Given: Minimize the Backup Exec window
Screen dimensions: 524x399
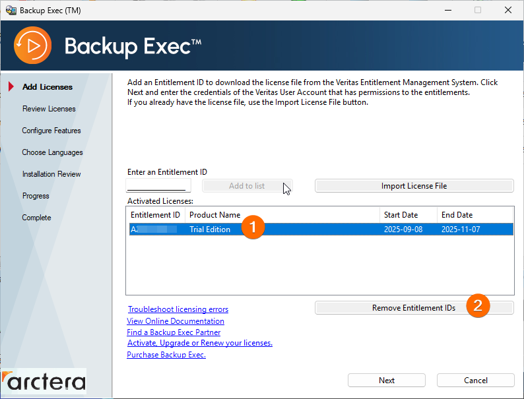Looking at the screenshot, I should click(448, 10).
